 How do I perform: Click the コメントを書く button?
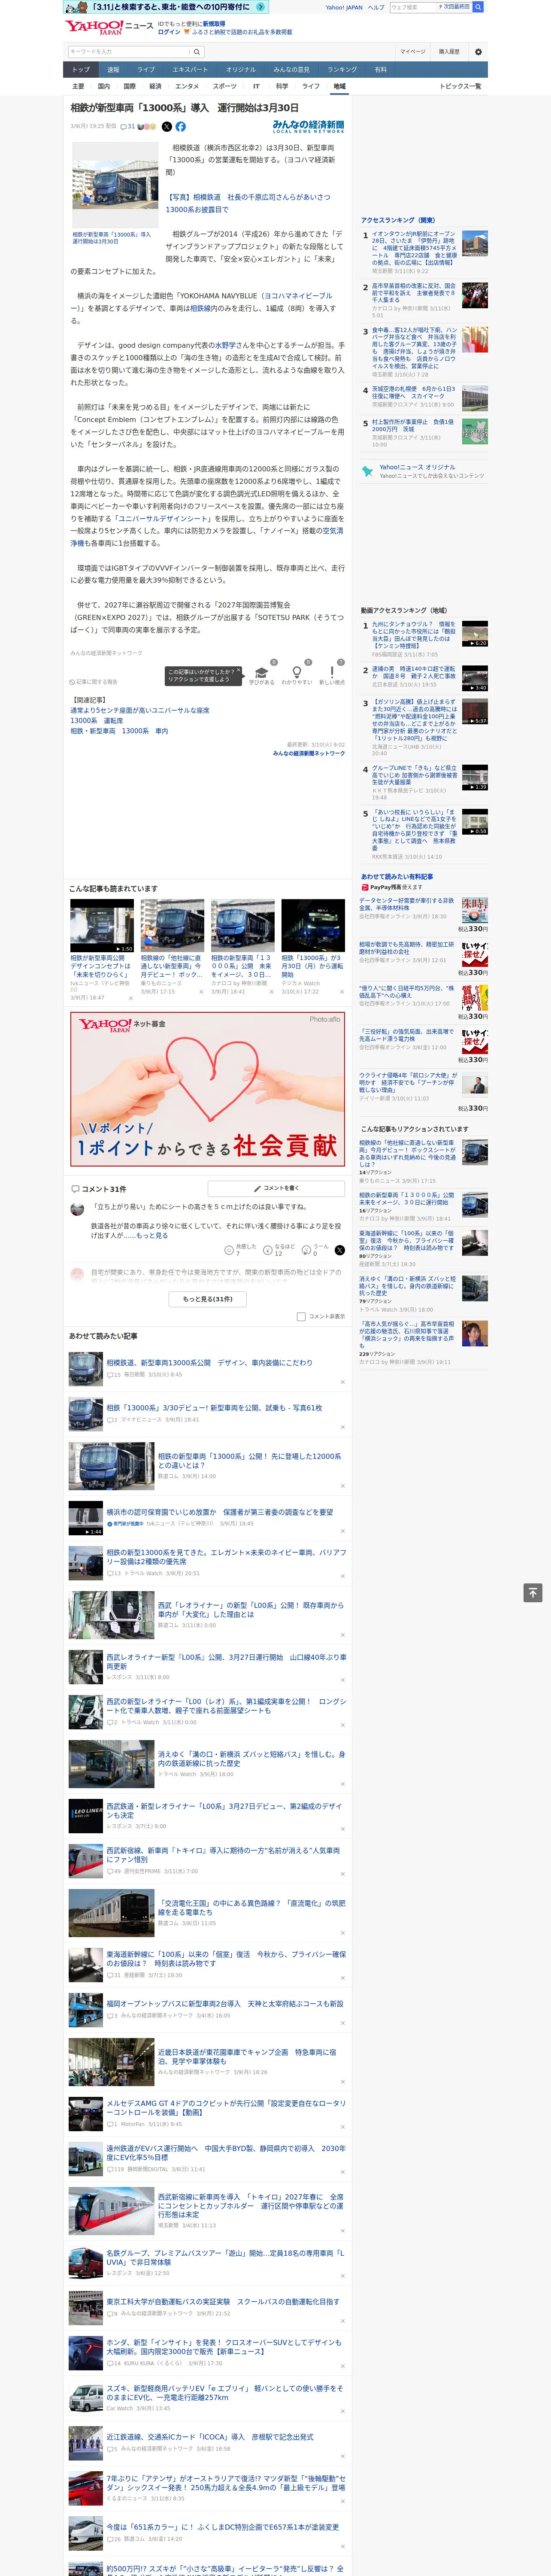(276, 1188)
